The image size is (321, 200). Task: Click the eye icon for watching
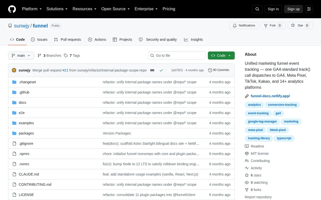(x=247, y=182)
